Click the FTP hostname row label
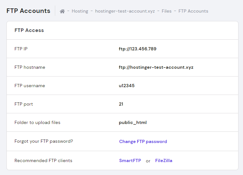 [x=30, y=67]
